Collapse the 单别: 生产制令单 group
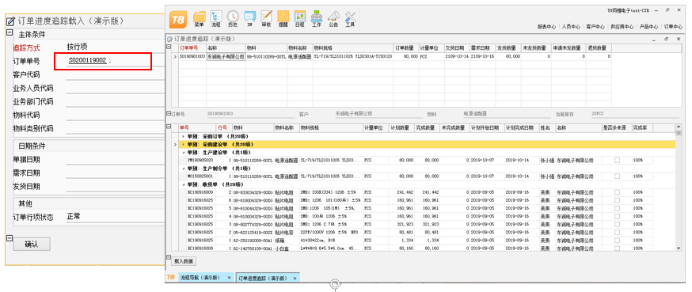 point(183,168)
